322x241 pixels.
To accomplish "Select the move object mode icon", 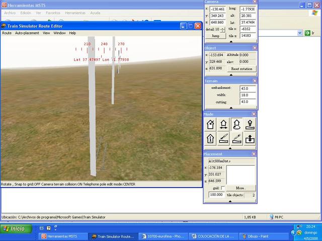I will pos(224,124).
